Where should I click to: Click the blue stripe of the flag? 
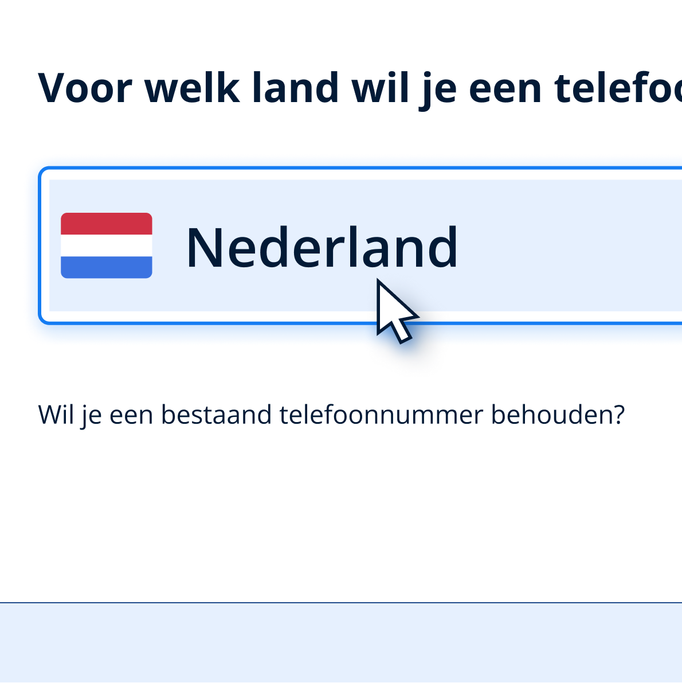(107, 267)
